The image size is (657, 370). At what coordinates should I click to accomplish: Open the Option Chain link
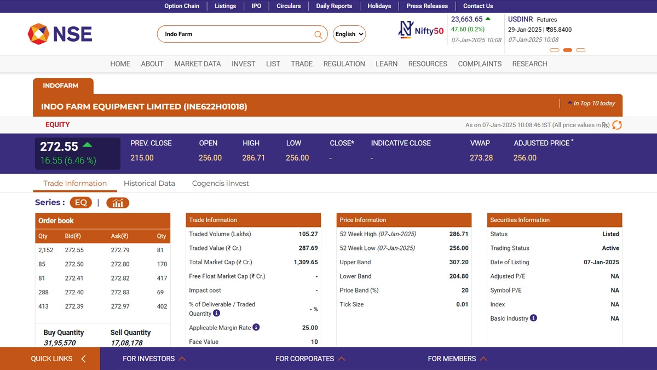pos(182,6)
